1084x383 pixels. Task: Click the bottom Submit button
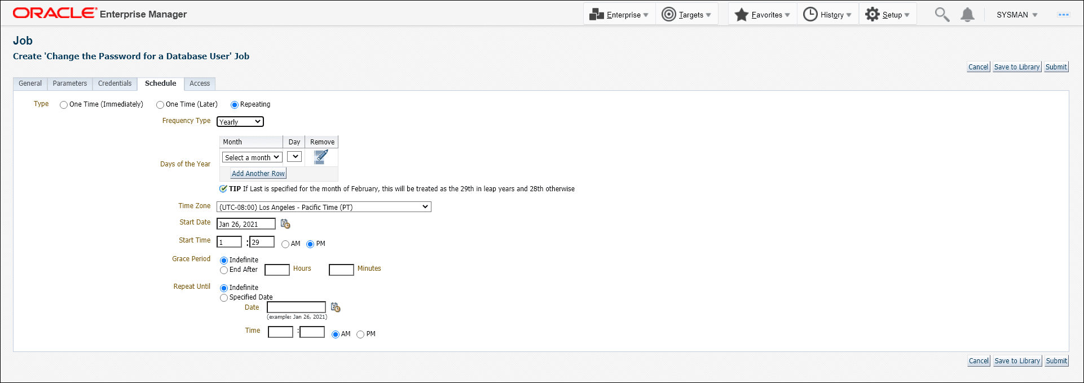coord(1057,361)
